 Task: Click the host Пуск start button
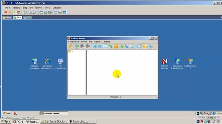(6, 122)
